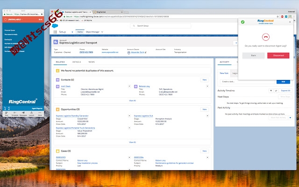Click New button in Contacts section
The image size is (299, 187).
(x=205, y=80)
